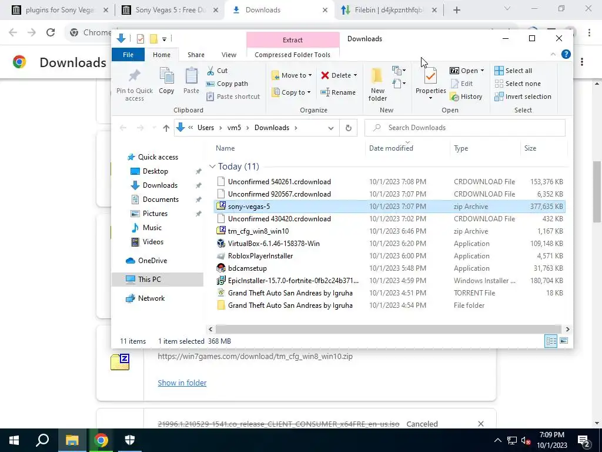602x452 pixels.
Task: Switch to the View ribbon tab
Action: pyautogui.click(x=229, y=55)
